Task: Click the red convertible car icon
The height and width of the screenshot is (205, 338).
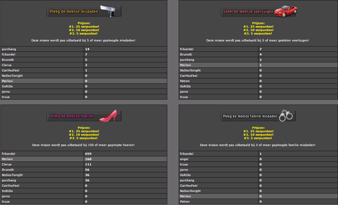Action: pyautogui.click(x=285, y=11)
